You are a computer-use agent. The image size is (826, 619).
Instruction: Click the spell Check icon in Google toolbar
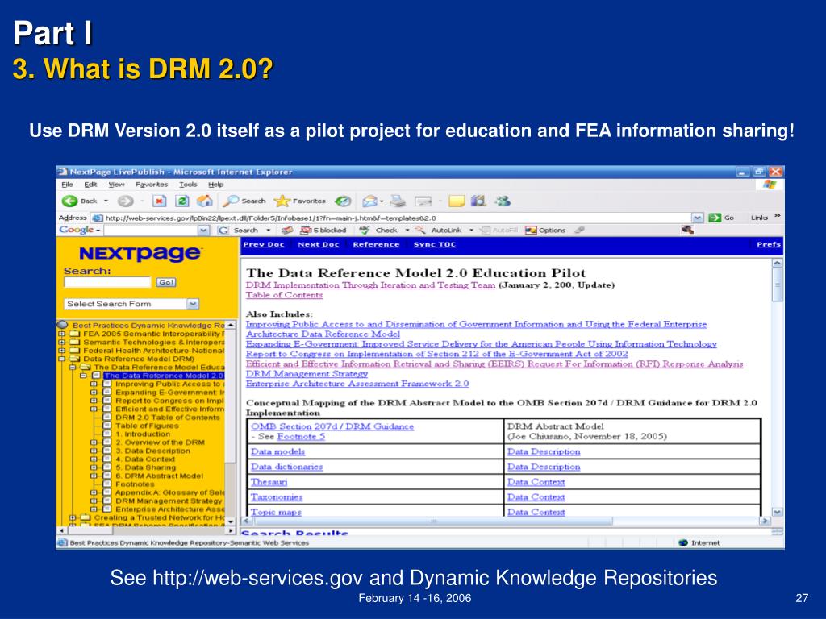[x=365, y=230]
